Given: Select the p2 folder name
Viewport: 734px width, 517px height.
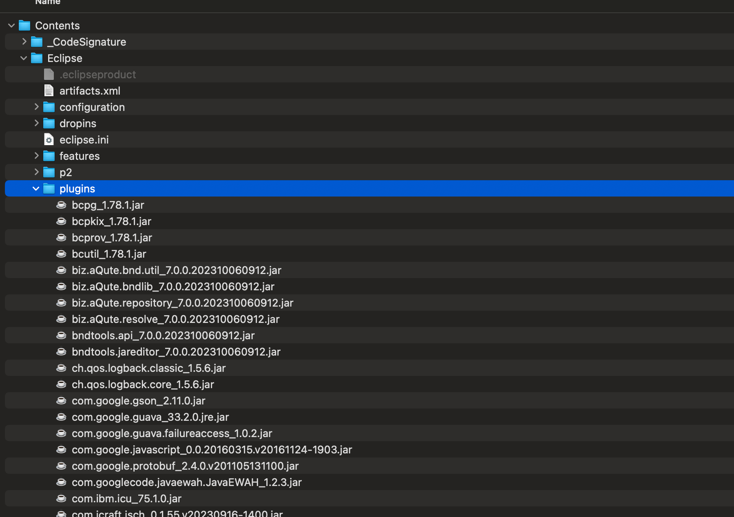Looking at the screenshot, I should [x=66, y=172].
